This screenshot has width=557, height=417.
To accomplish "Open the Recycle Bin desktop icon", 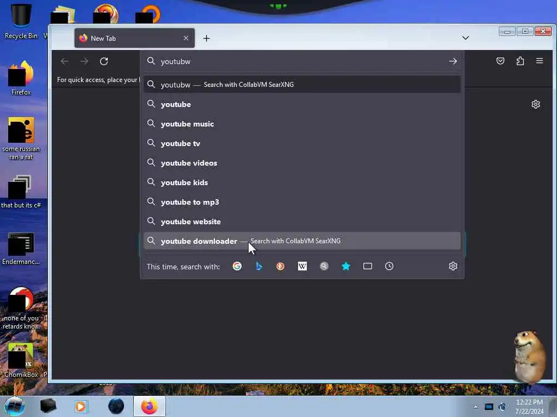I will pyautogui.click(x=21, y=21).
